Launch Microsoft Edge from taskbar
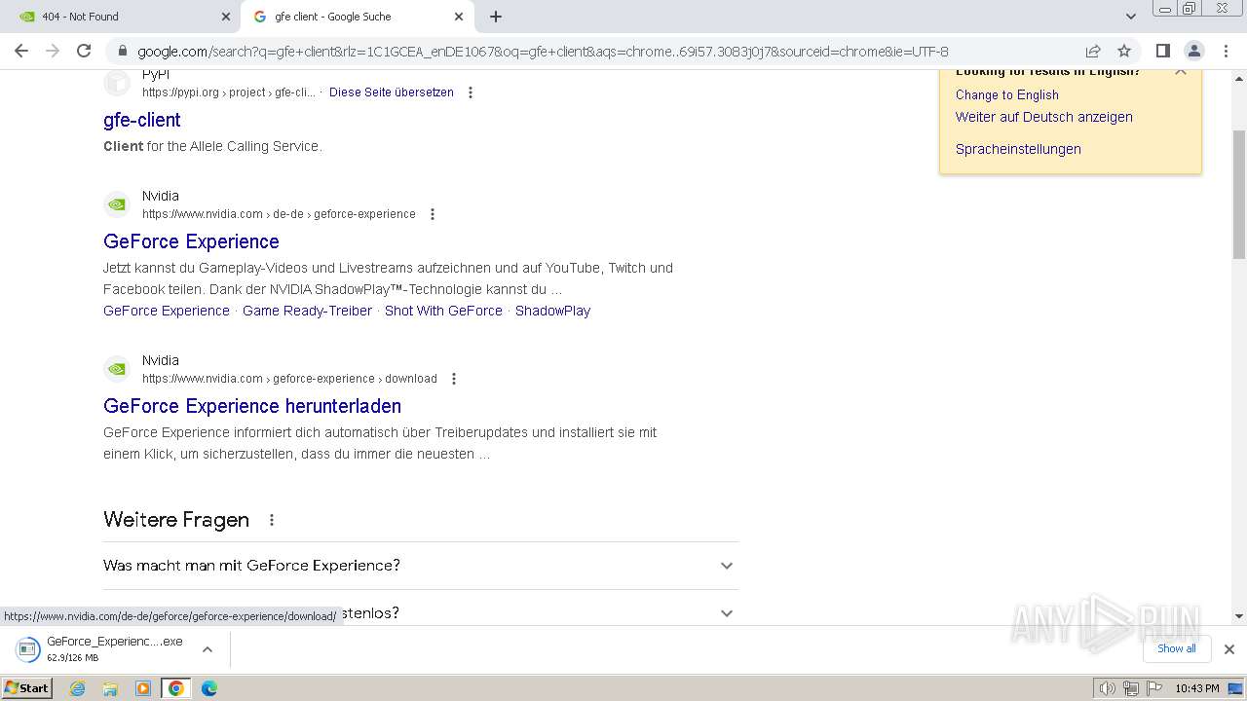This screenshot has height=701, width=1247. [x=209, y=688]
